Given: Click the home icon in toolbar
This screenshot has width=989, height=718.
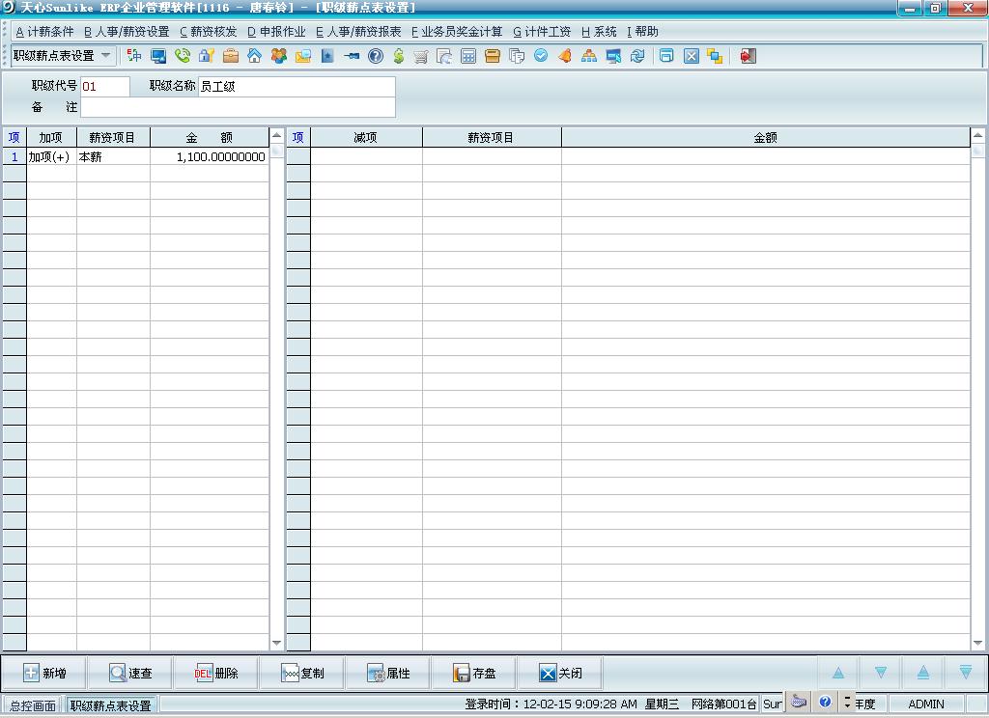Looking at the screenshot, I should [255, 56].
